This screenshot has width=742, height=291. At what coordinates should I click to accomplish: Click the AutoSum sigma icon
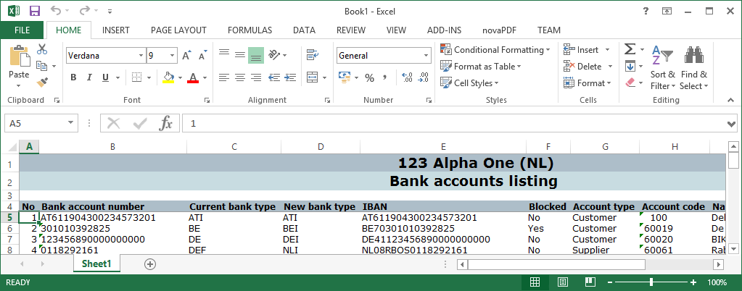pos(630,49)
